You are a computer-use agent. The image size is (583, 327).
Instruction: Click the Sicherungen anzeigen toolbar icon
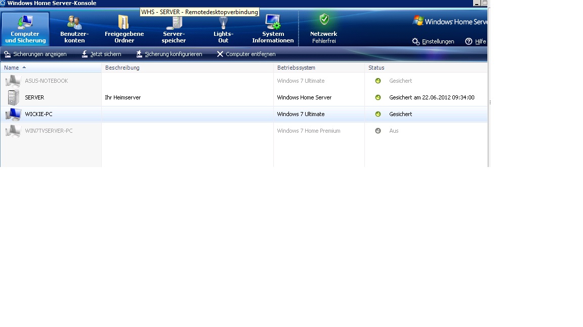pyautogui.click(x=8, y=54)
